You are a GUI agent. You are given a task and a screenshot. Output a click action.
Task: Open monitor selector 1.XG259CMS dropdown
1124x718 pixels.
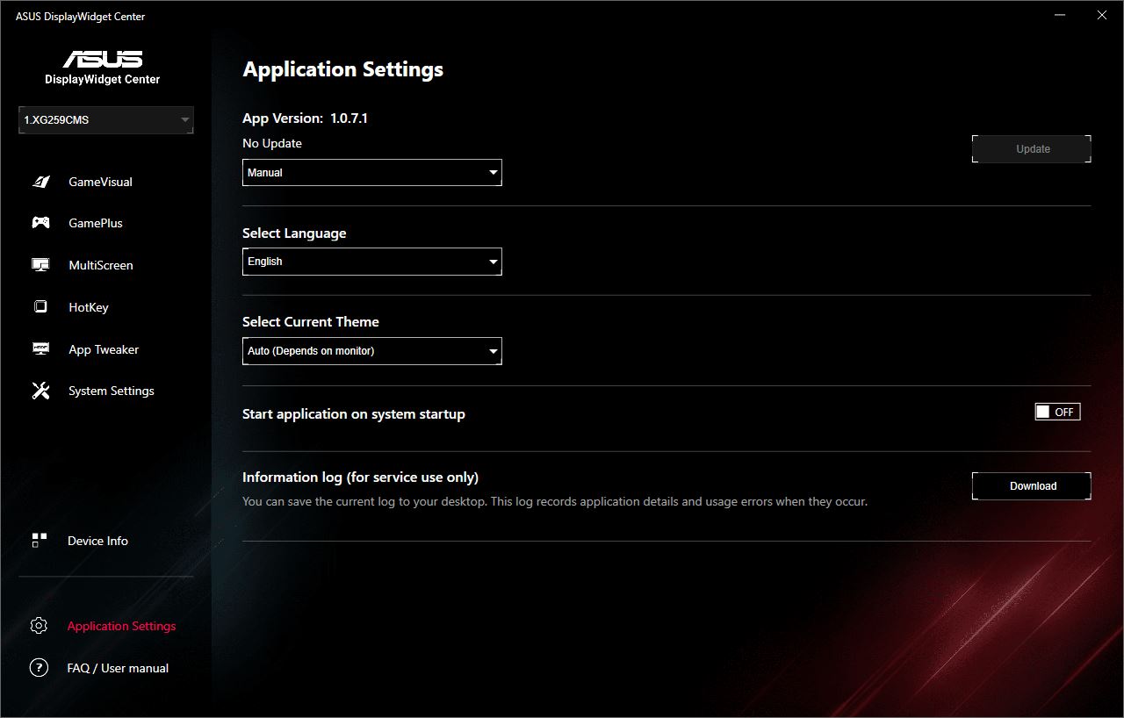[106, 120]
